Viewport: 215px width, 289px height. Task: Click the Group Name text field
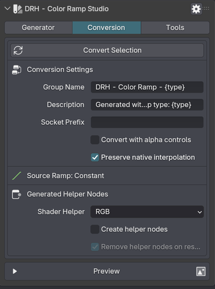coord(147,87)
